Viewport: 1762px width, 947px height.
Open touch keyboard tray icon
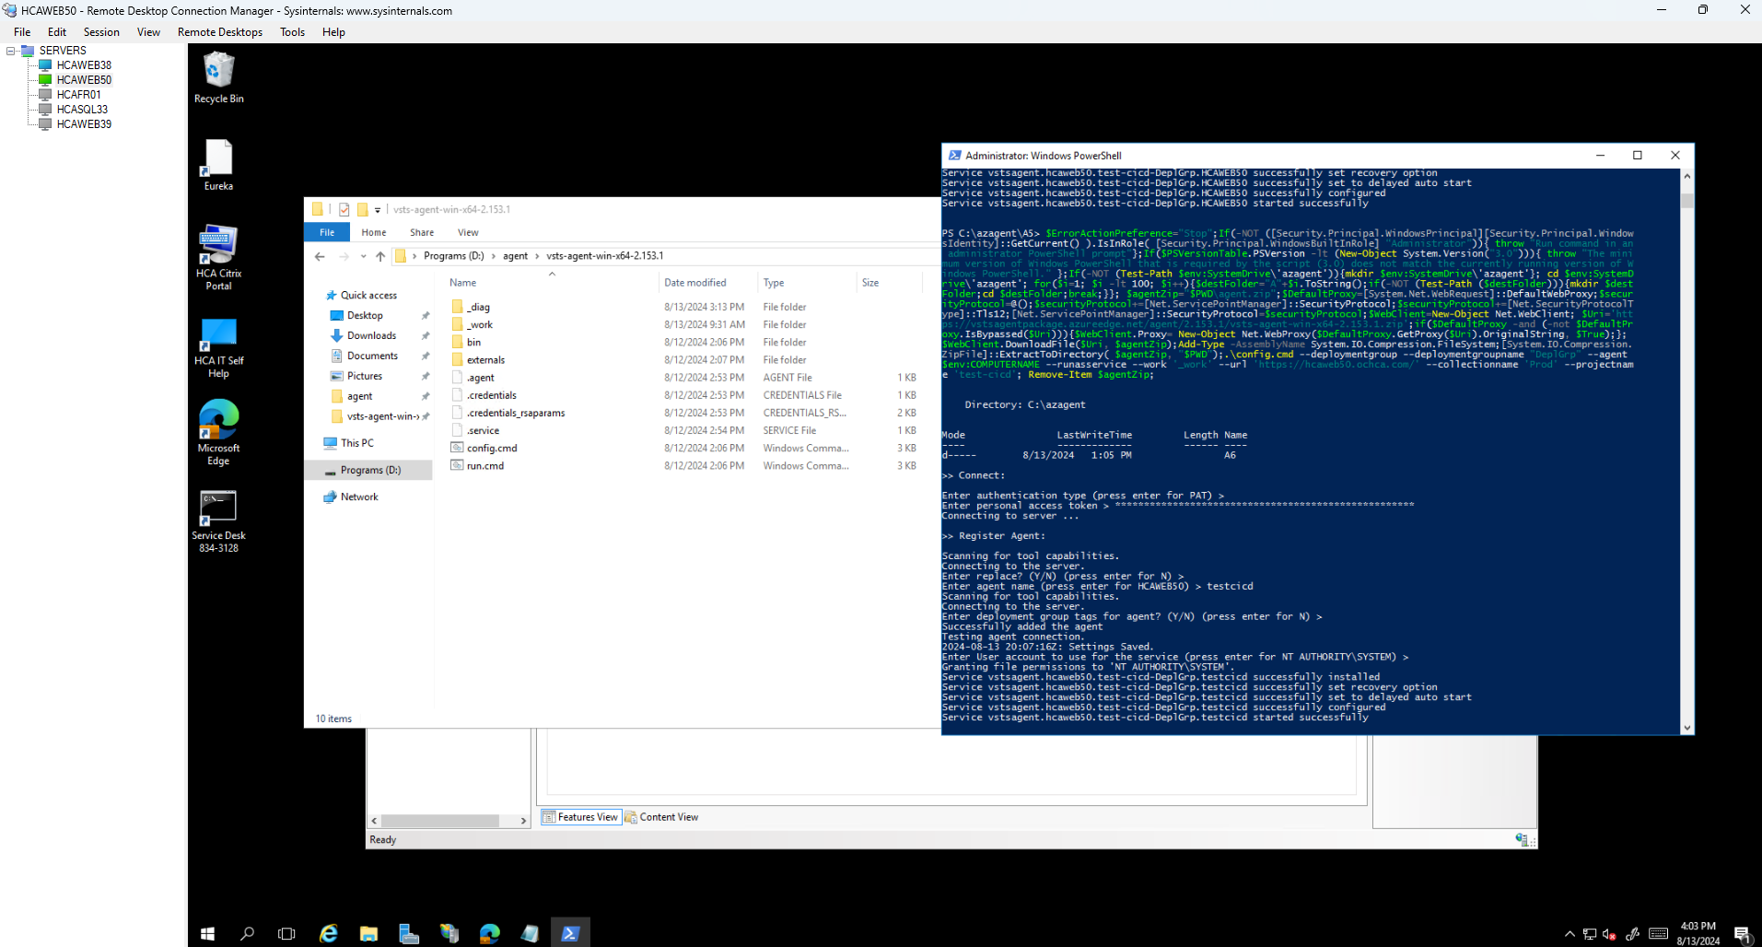[x=1659, y=934]
